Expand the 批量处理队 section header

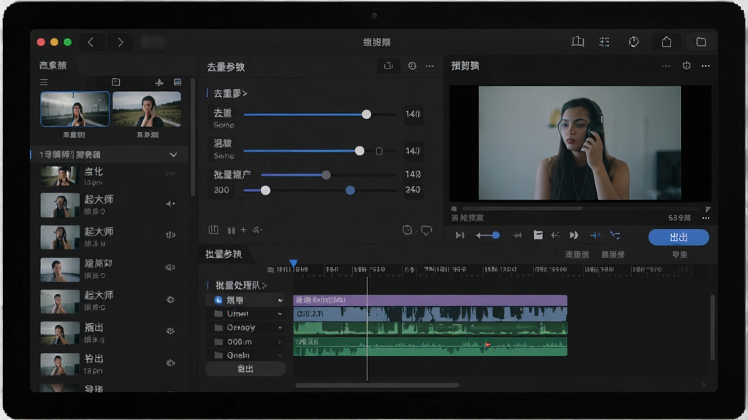click(241, 285)
